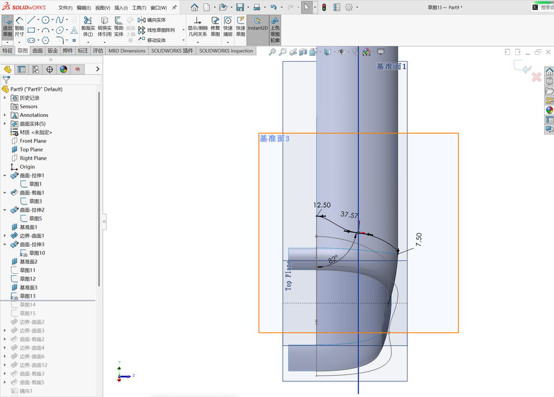Click the Section View icon

[x=303, y=52]
